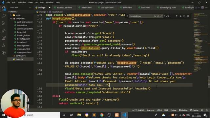The height and width of the screenshot is (118, 210).
Task: Expand the replace field in find widget
Action: (128, 16)
